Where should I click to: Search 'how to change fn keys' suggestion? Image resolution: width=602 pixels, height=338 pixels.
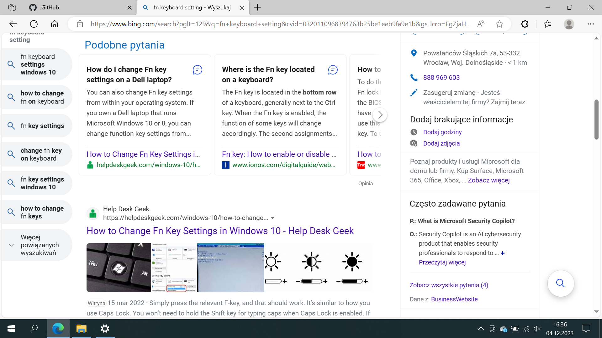(x=37, y=212)
